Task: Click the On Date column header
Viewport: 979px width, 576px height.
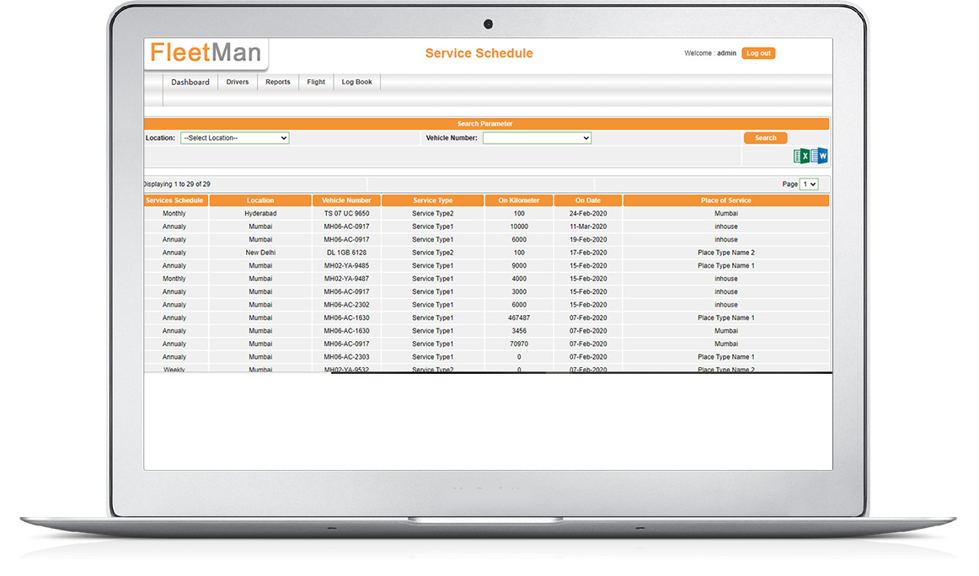Action: 588,200
